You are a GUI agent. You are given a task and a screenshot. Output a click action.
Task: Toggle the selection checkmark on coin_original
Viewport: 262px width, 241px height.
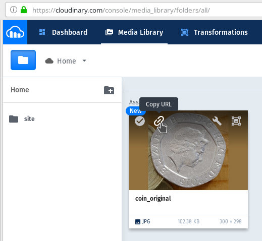pyautogui.click(x=140, y=121)
